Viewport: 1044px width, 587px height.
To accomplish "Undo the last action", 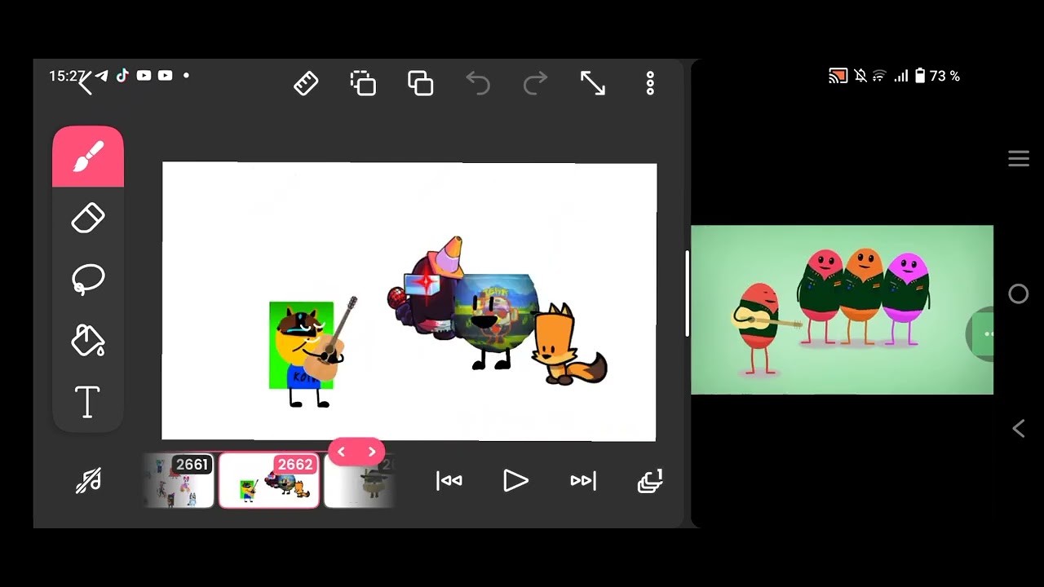I will click(x=478, y=83).
